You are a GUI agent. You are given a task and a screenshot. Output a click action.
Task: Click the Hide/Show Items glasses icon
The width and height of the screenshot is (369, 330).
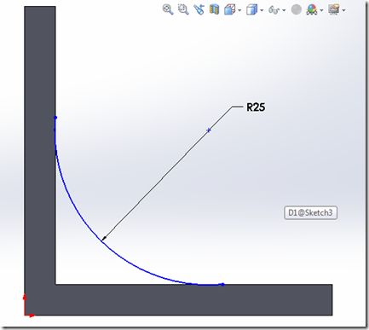click(274, 10)
